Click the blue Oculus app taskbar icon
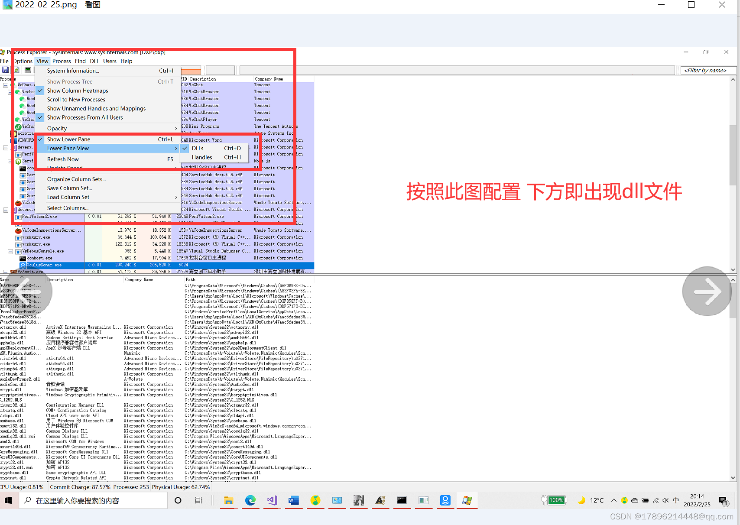Image resolution: width=740 pixels, height=525 pixels. tap(445, 500)
